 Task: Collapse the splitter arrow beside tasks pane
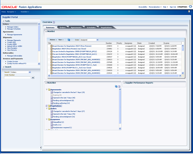[41, 147]
